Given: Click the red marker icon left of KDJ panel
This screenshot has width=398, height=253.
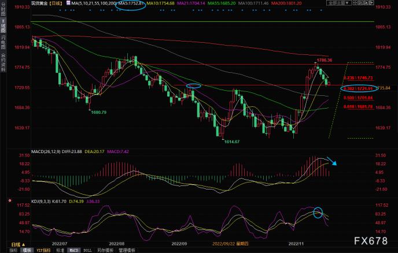Looking at the screenshot, I should click(x=10, y=200).
